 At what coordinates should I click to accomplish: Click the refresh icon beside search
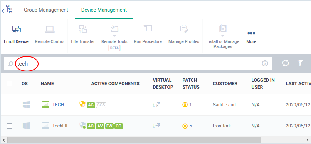(286, 63)
